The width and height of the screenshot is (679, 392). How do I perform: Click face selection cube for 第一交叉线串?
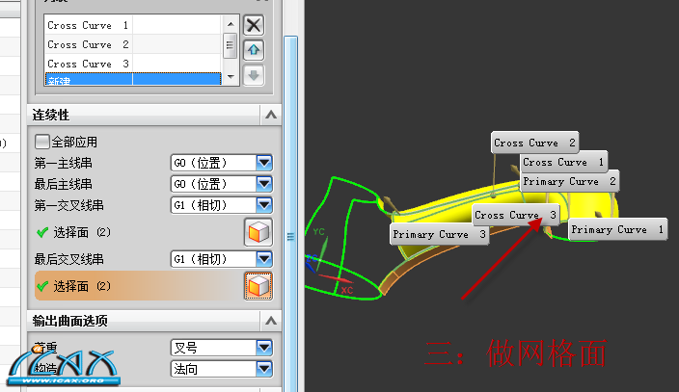click(x=258, y=232)
